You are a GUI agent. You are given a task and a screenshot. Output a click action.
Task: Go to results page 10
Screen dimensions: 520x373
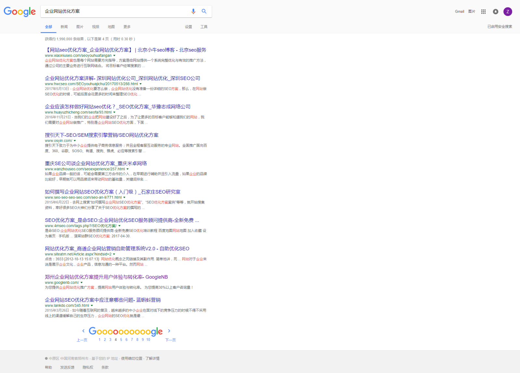(x=148, y=340)
